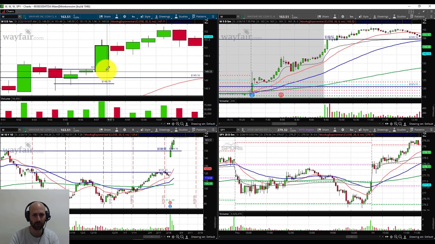The image size is (435, 244).
Task: Open Studies menu in bottom-left chart
Action: 181,130
